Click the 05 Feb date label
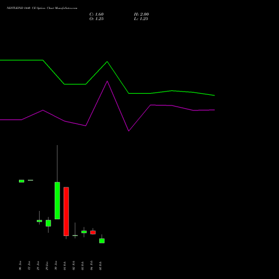The image size is (279, 279). tap(100, 266)
